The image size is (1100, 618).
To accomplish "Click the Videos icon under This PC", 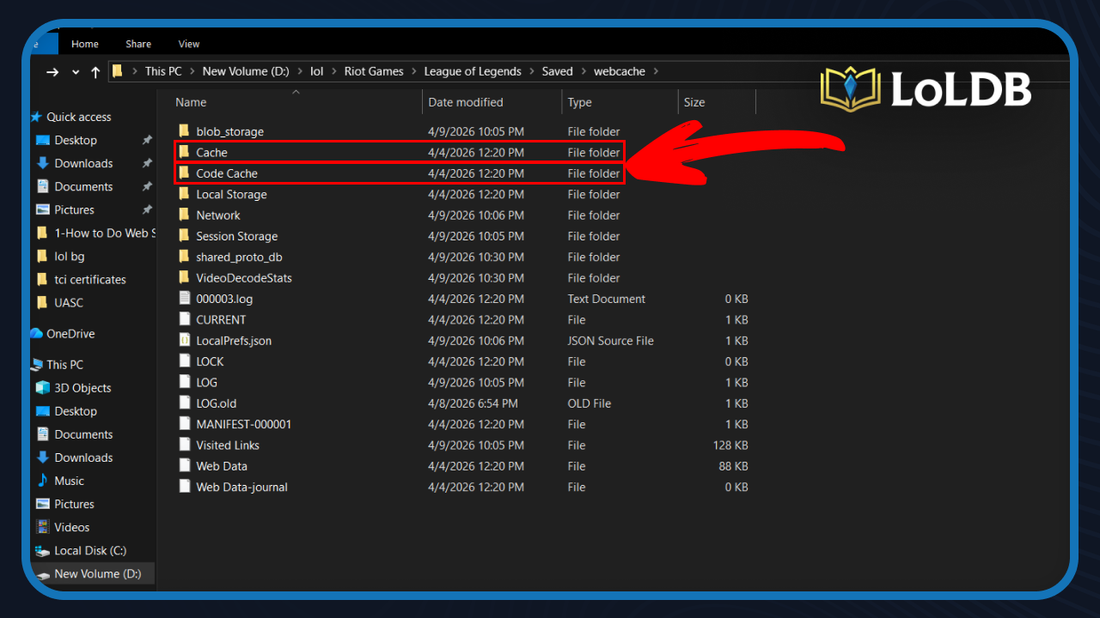I will (x=41, y=527).
